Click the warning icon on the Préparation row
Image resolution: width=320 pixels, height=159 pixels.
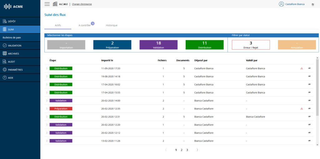302,109
